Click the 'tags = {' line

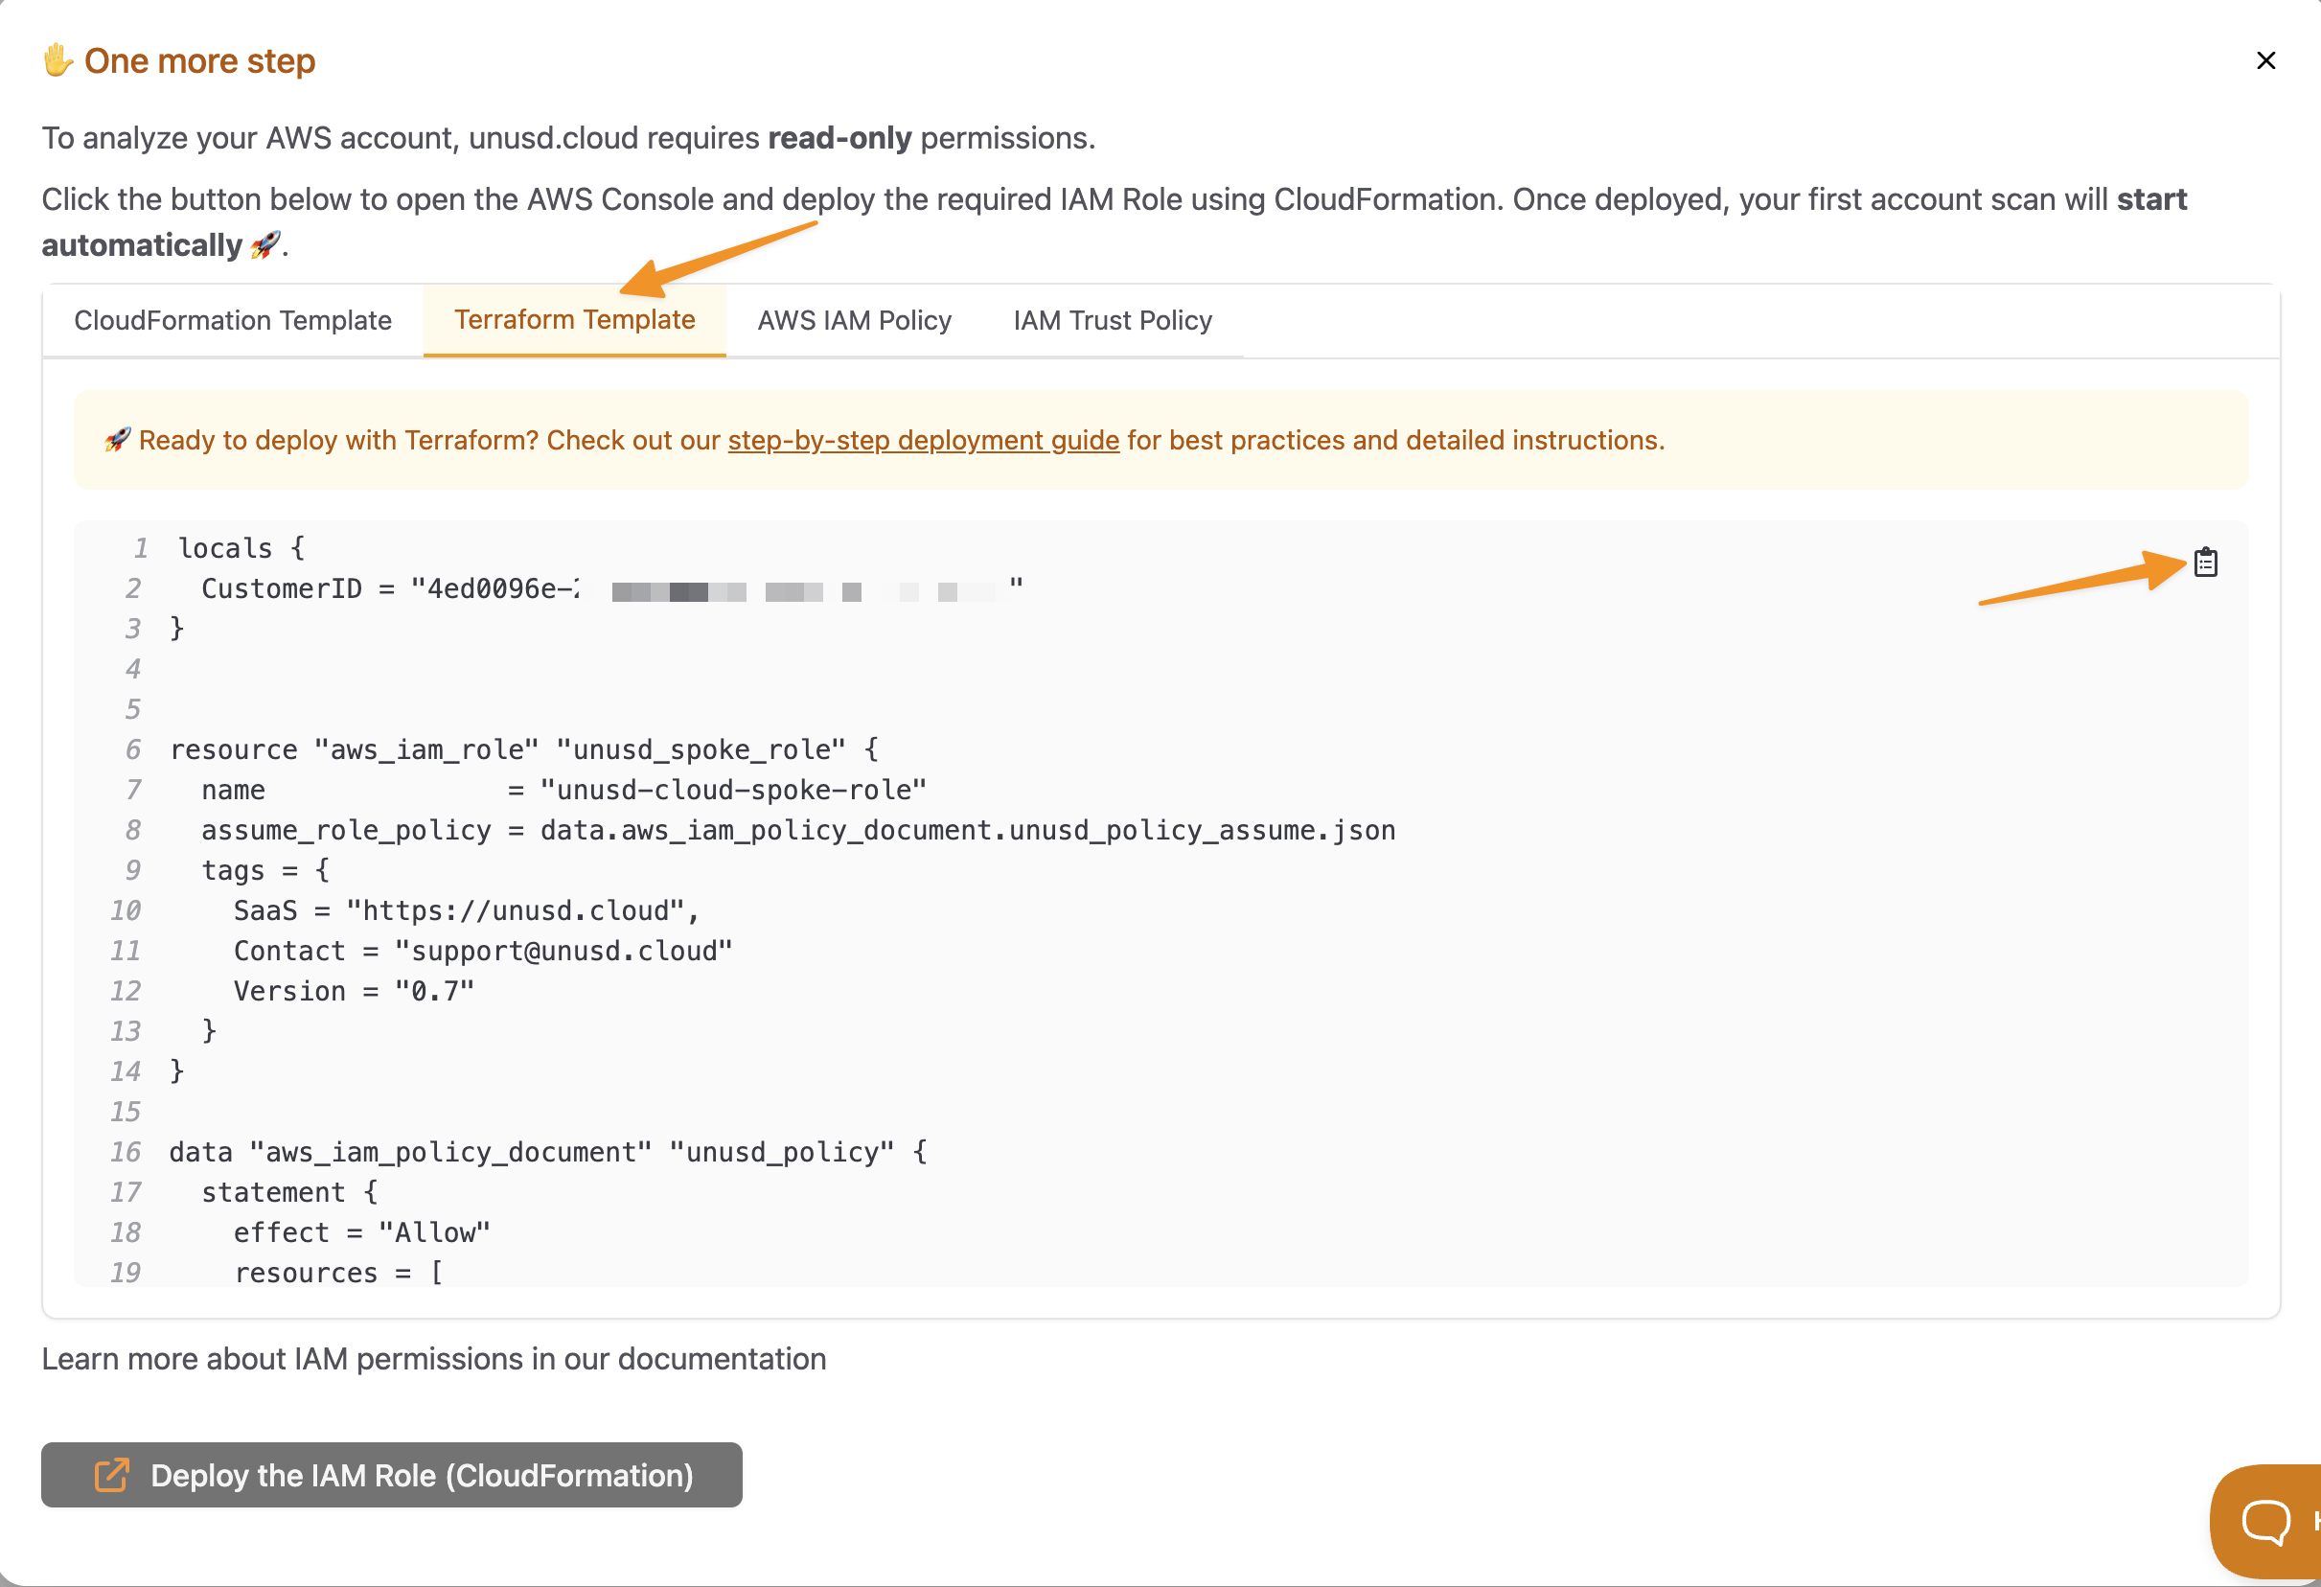[264, 870]
